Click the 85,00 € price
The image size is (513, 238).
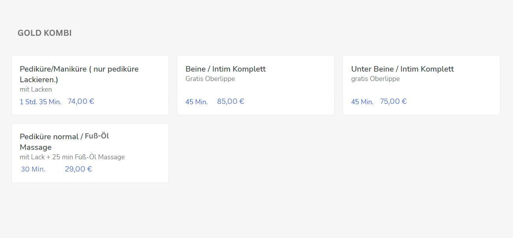[230, 101]
